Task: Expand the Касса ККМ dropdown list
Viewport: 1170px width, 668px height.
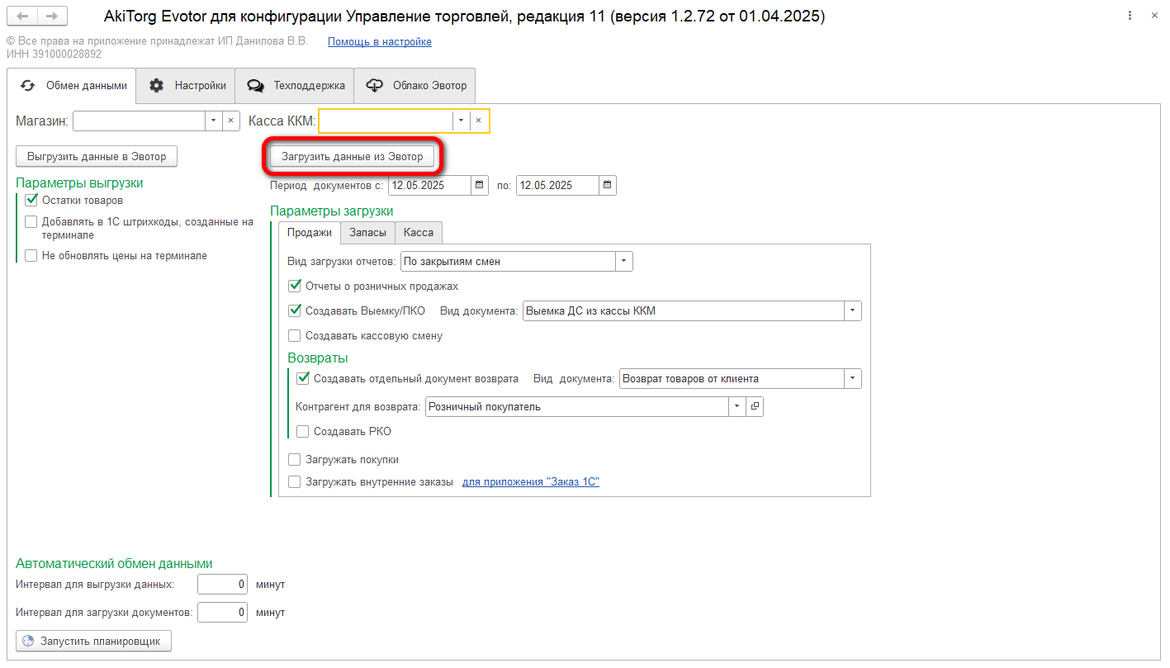Action: 462,121
